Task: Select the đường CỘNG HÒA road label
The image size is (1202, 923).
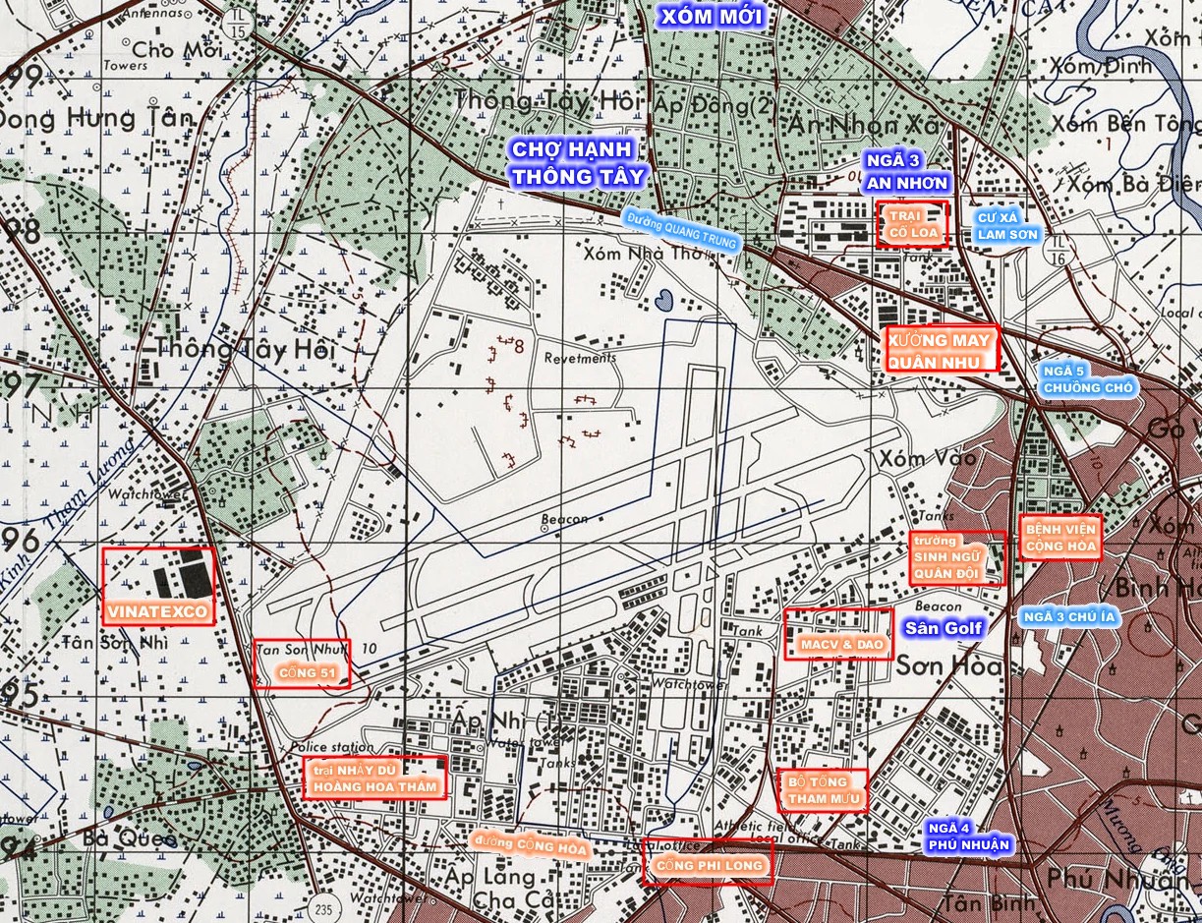Action: pyautogui.click(x=530, y=846)
